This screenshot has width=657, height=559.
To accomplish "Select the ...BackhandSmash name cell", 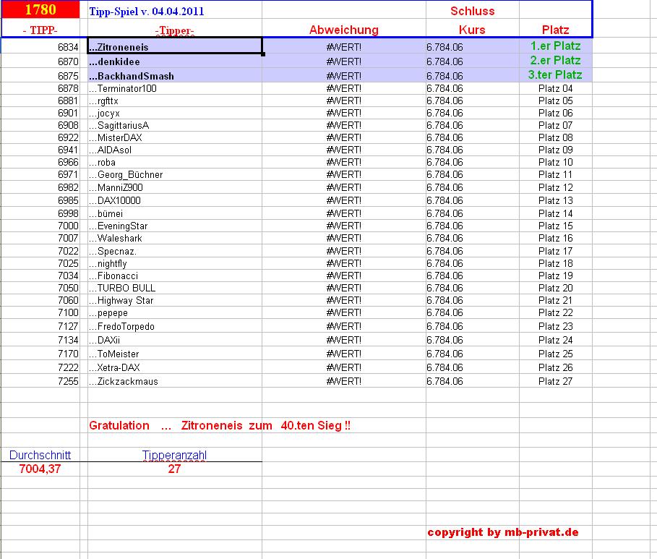I will tap(175, 75).
